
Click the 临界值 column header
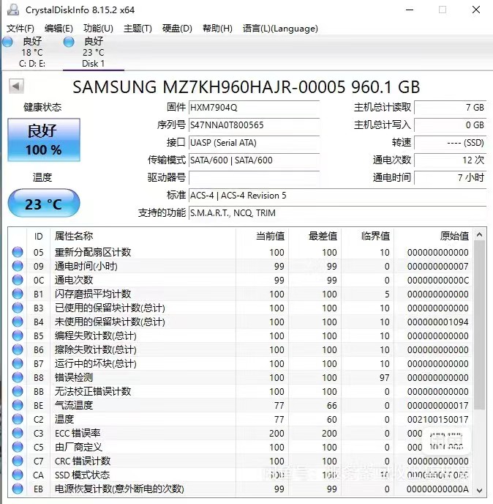(x=367, y=237)
